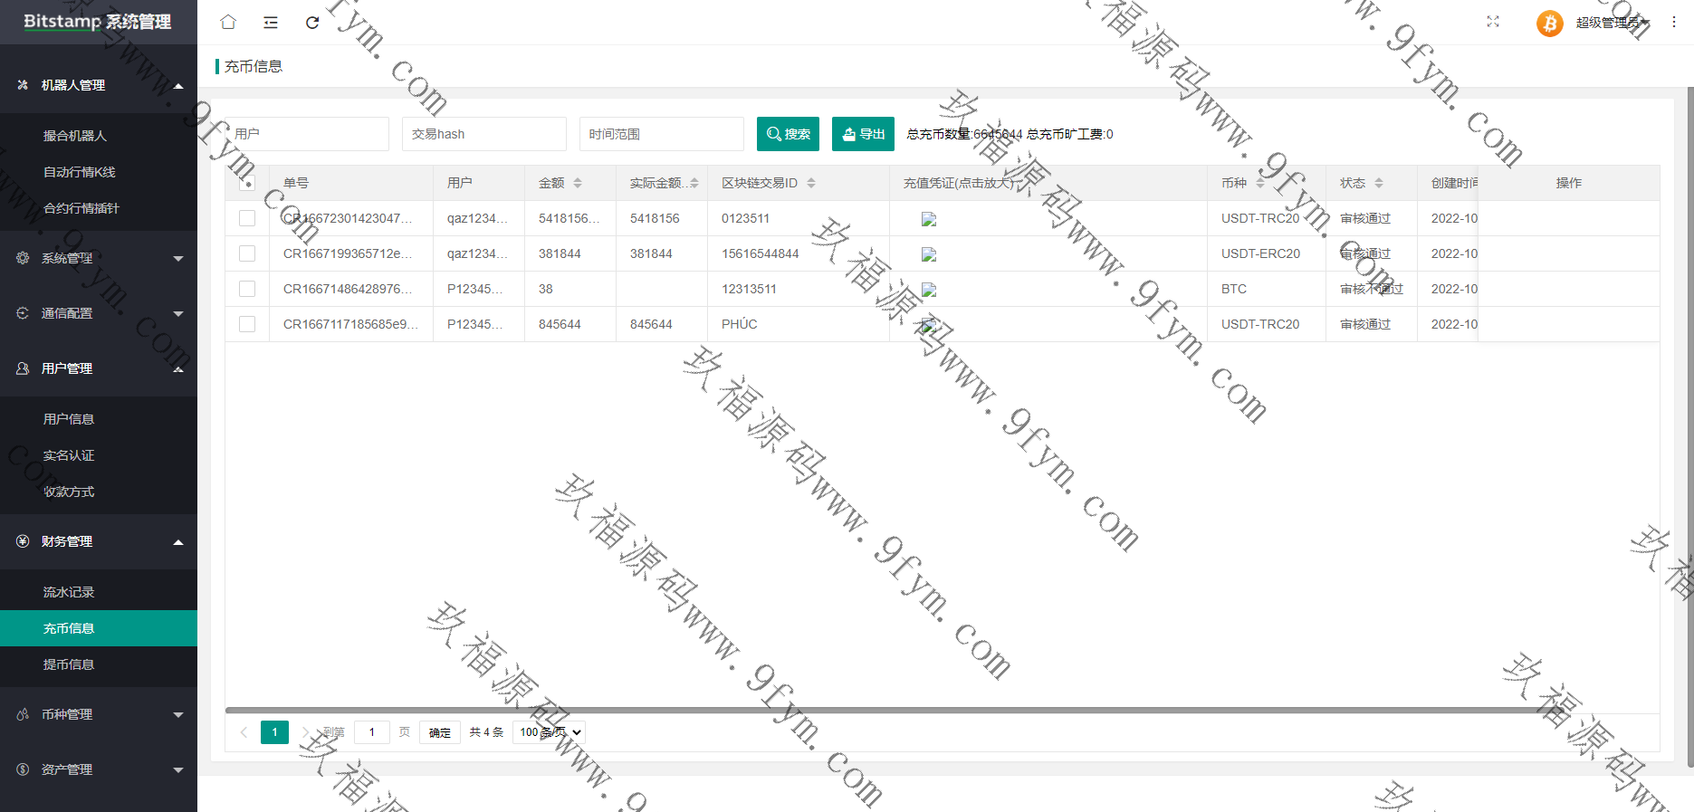Click the Bitcoin avatar icon
The image size is (1694, 812).
coord(1549,23)
